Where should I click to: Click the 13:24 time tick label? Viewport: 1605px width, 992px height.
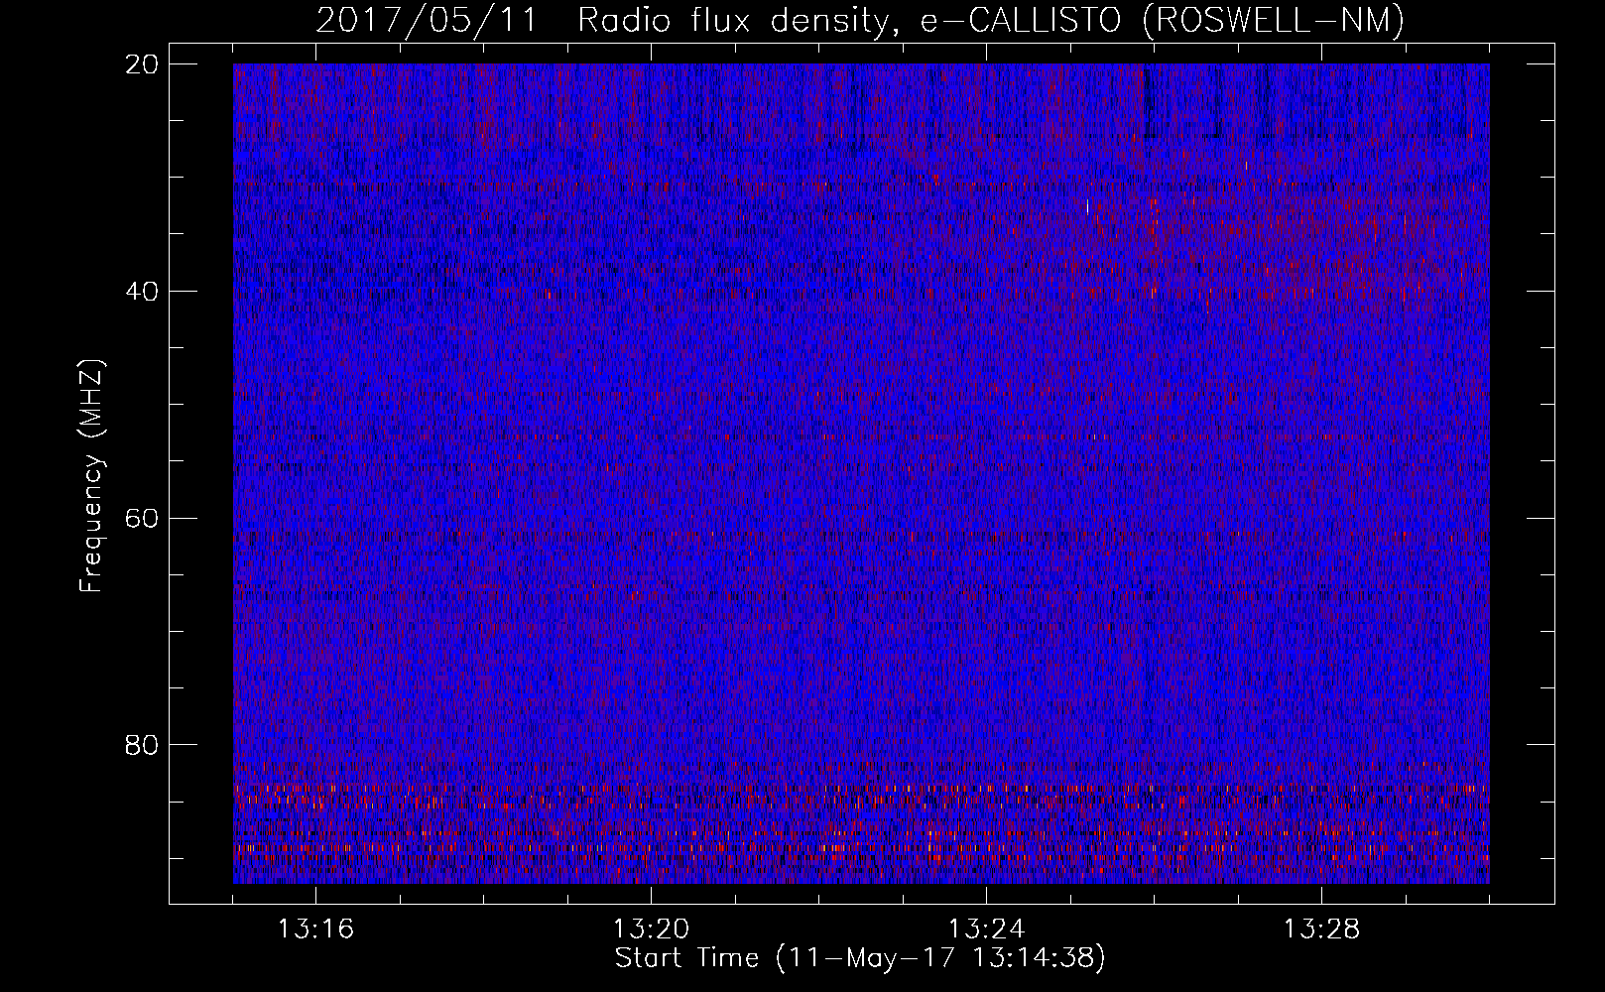point(986,930)
